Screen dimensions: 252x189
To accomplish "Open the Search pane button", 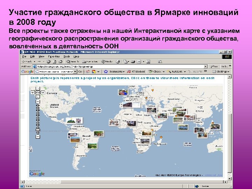I will [x=73, y=62].
